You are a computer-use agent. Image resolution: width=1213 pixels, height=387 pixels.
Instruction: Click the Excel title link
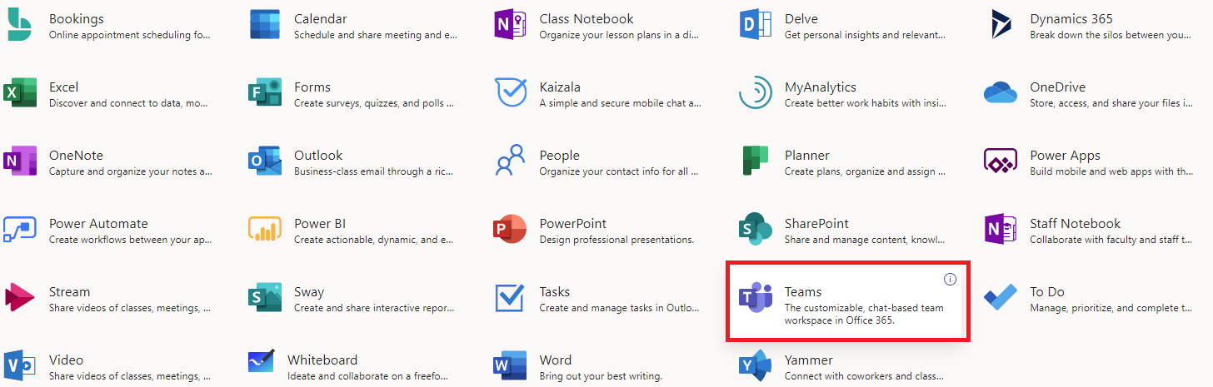(64, 87)
